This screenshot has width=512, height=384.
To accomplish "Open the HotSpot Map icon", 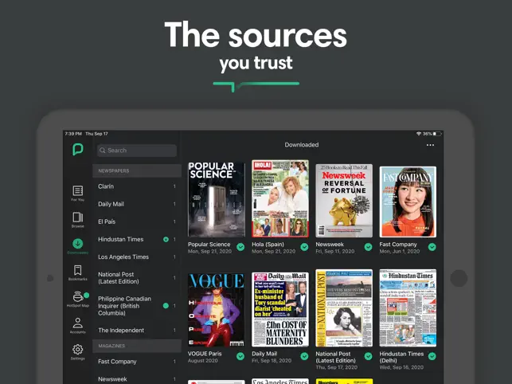I will [x=78, y=296].
